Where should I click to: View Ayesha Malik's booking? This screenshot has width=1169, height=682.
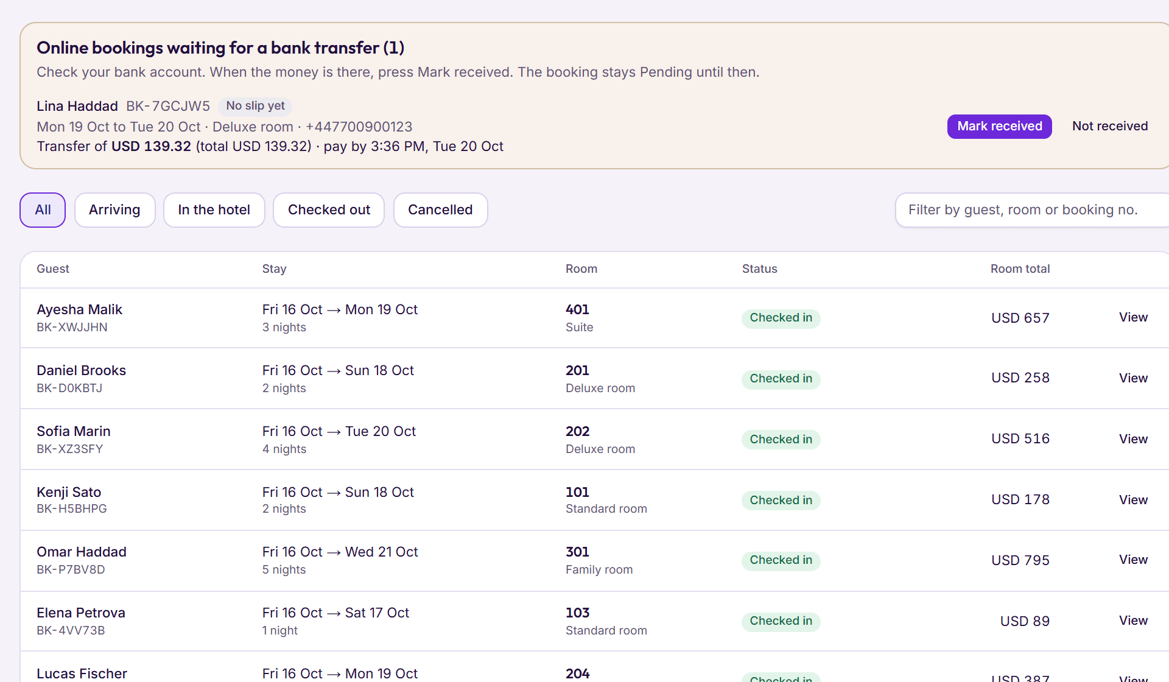click(1133, 317)
